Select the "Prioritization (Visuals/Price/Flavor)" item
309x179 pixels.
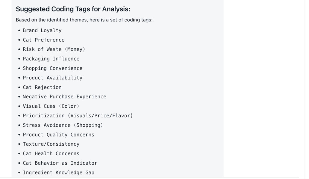click(78, 116)
